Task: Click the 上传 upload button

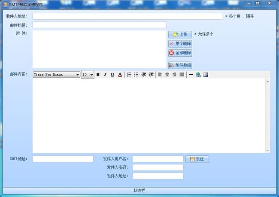Action: point(180,34)
